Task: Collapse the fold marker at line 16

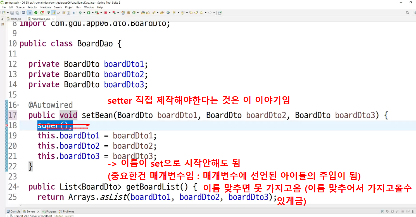Action: [x=18, y=105]
